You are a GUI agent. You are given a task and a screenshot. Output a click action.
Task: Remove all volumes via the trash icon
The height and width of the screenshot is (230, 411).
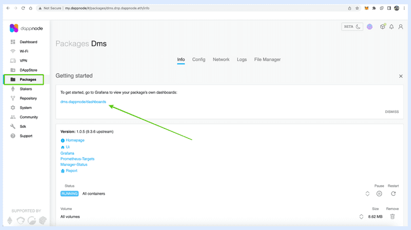coord(392,216)
